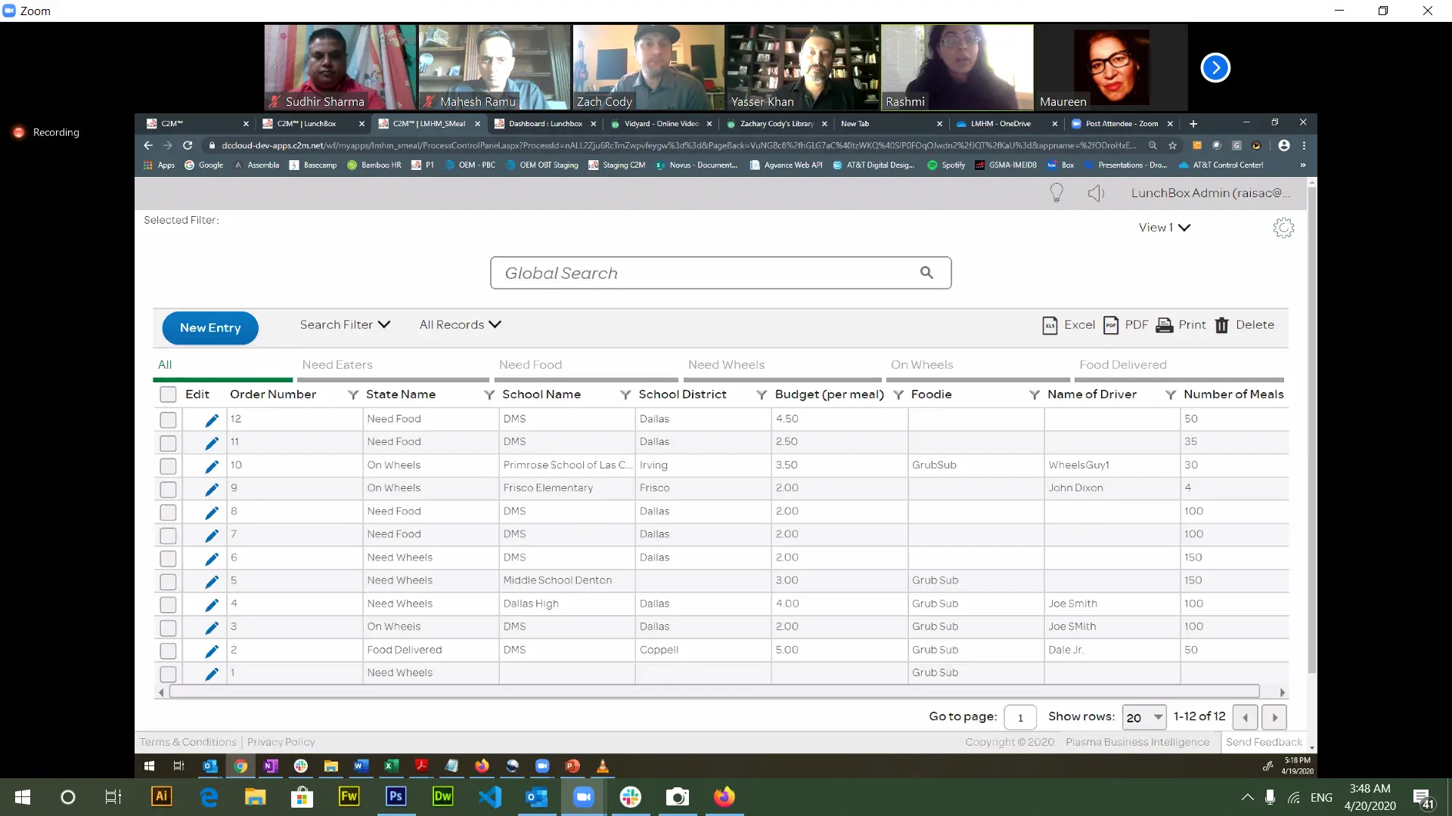Screen dimensions: 1452x816
Task: Select the checkbox for order 2 row
Action: (x=168, y=651)
